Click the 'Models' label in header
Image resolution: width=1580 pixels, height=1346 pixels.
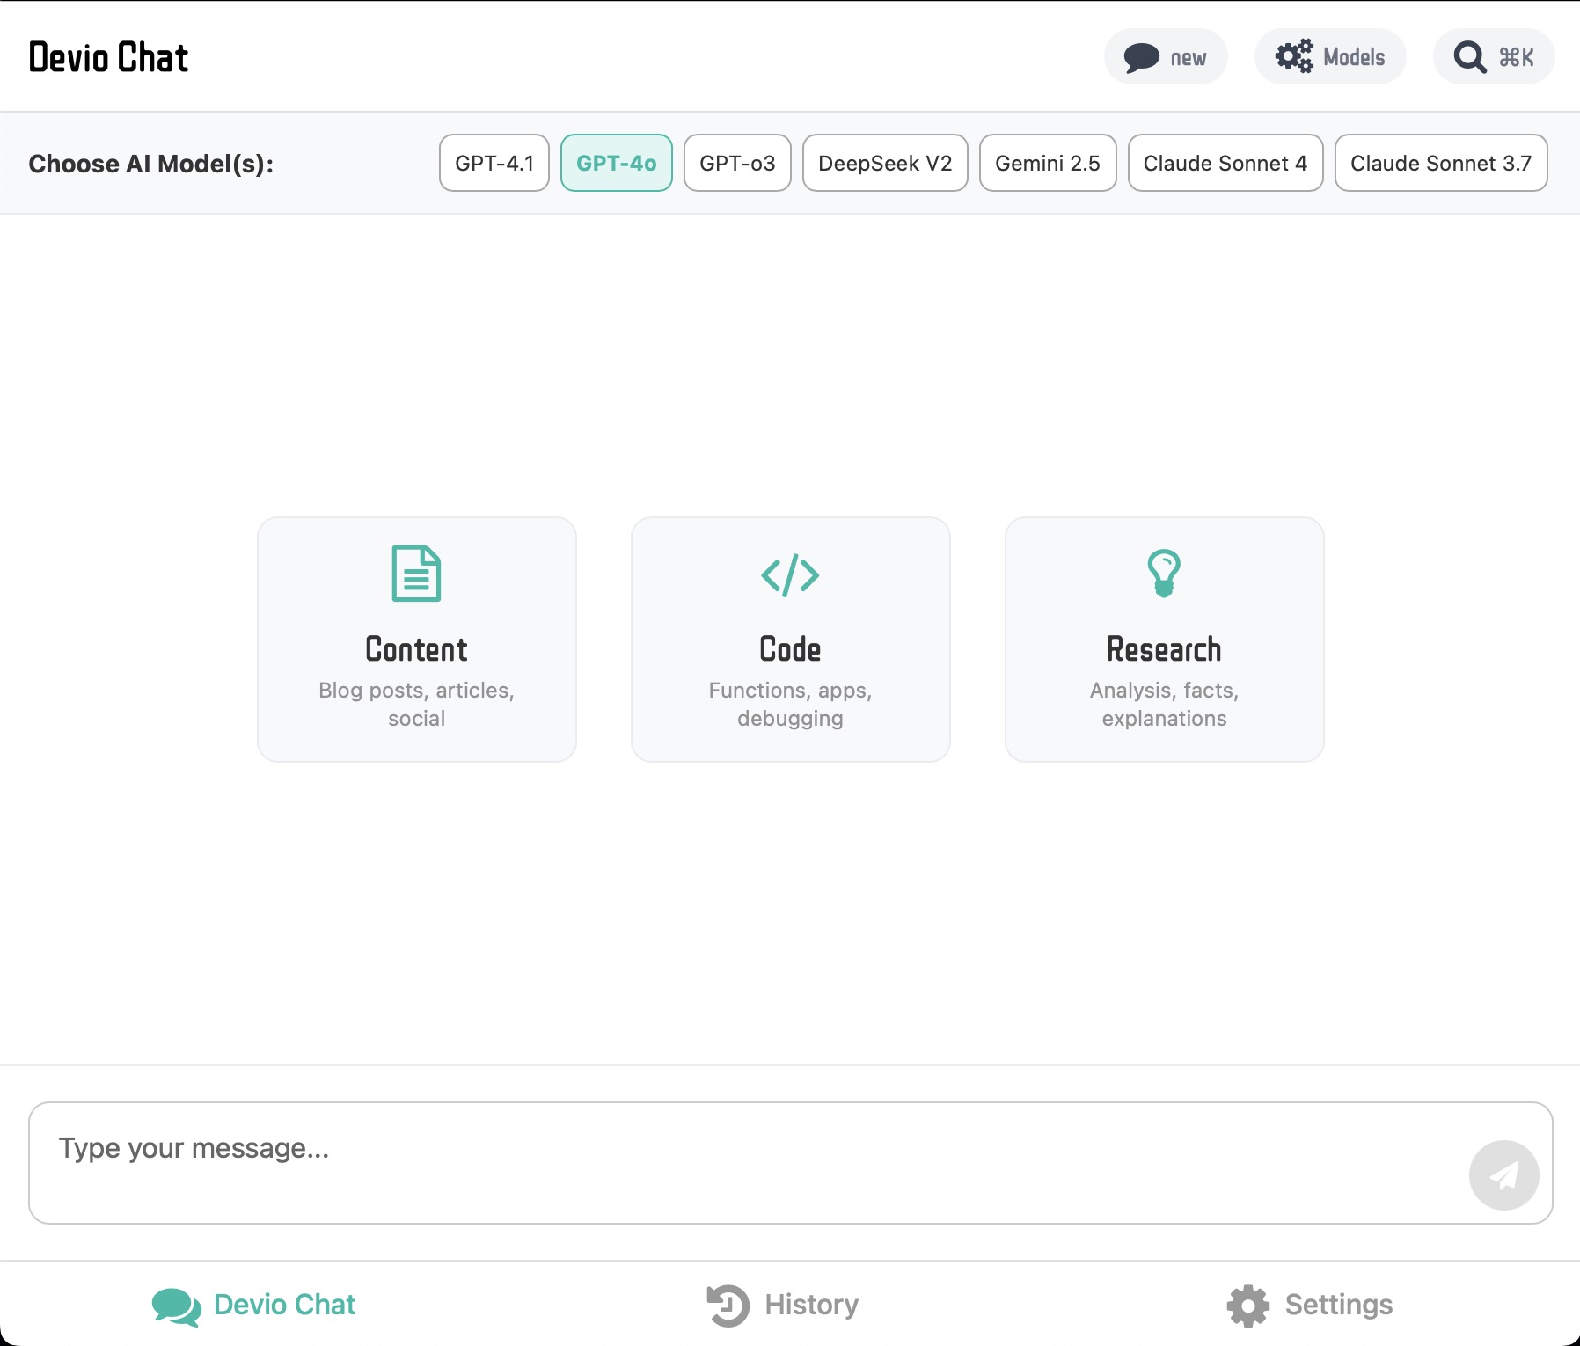tap(1354, 57)
